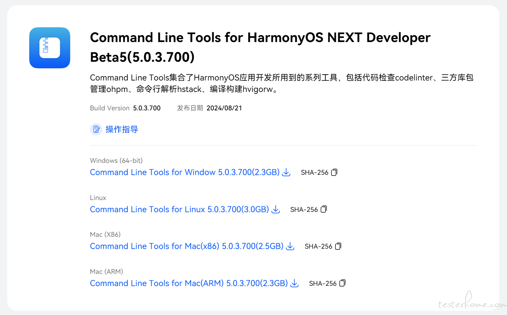Download Command Line Tools for Mac(ARM) 5.0.3.700

coord(189,283)
